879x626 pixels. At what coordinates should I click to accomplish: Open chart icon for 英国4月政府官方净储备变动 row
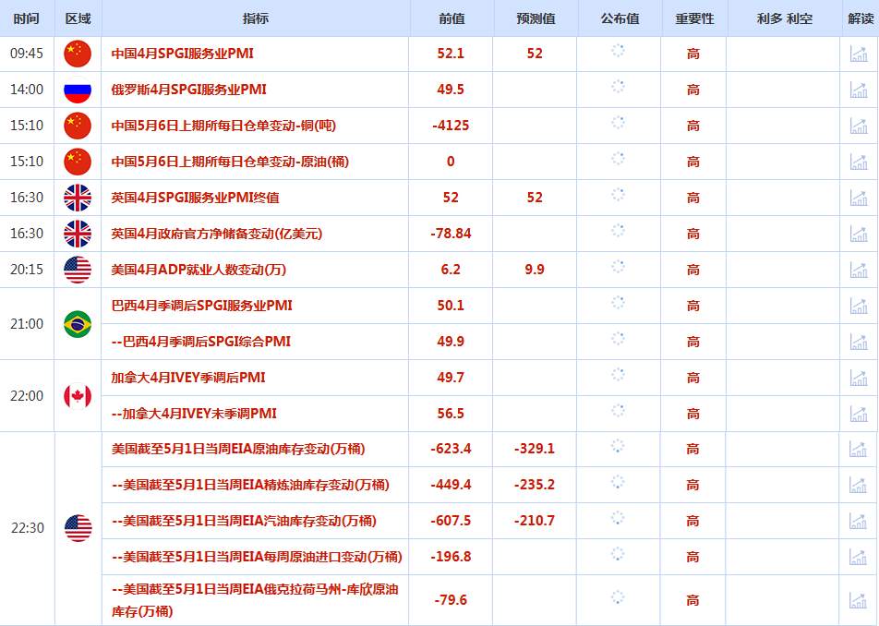coord(859,234)
